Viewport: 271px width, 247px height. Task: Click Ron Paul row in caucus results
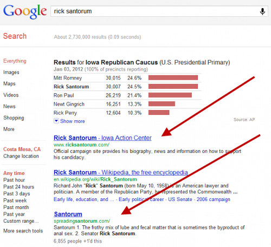[127, 95]
